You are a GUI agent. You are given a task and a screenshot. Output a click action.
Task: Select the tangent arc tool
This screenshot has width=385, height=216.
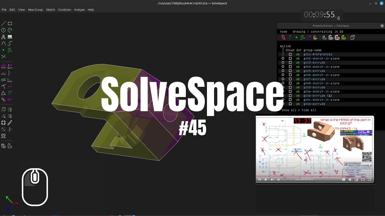click(x=3, y=43)
